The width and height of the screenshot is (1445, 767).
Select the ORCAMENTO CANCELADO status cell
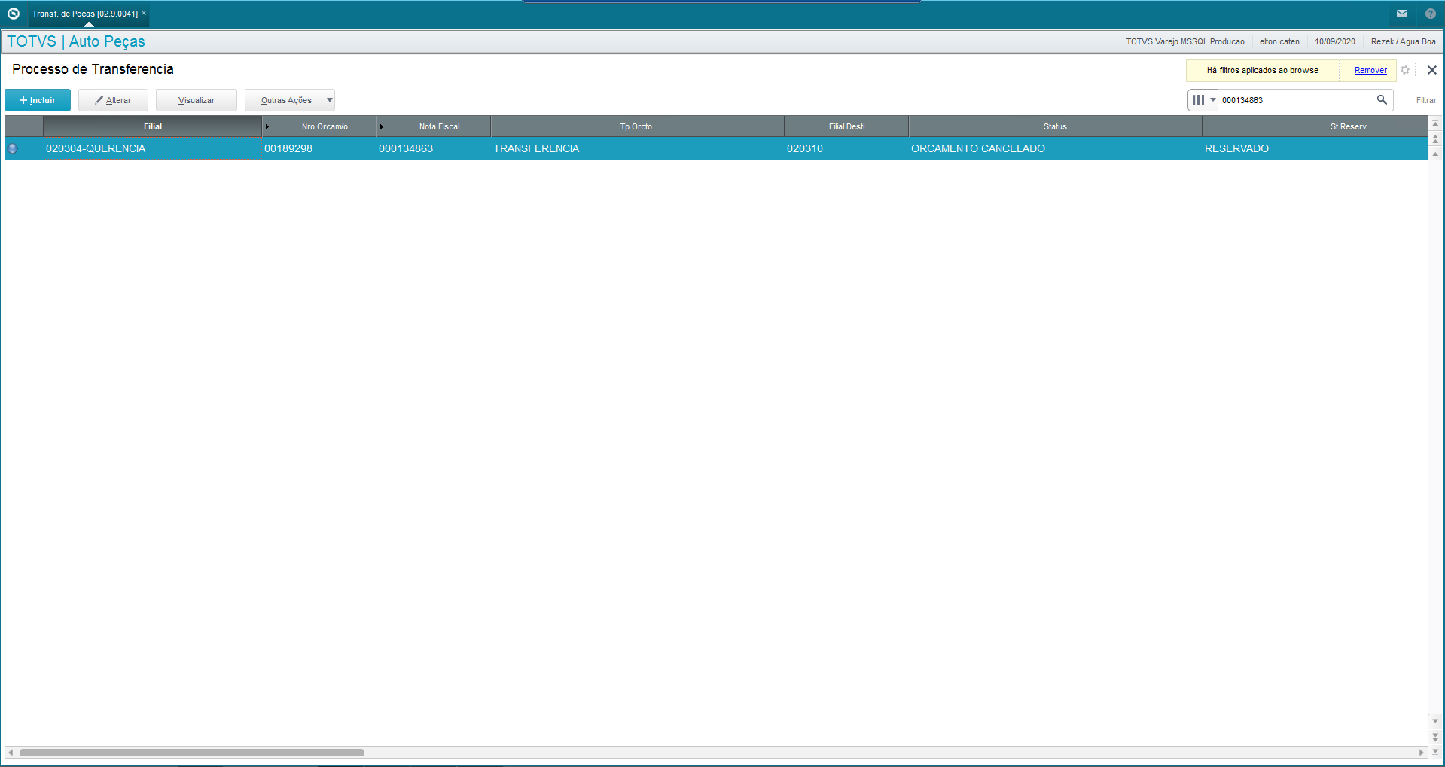(x=1055, y=148)
